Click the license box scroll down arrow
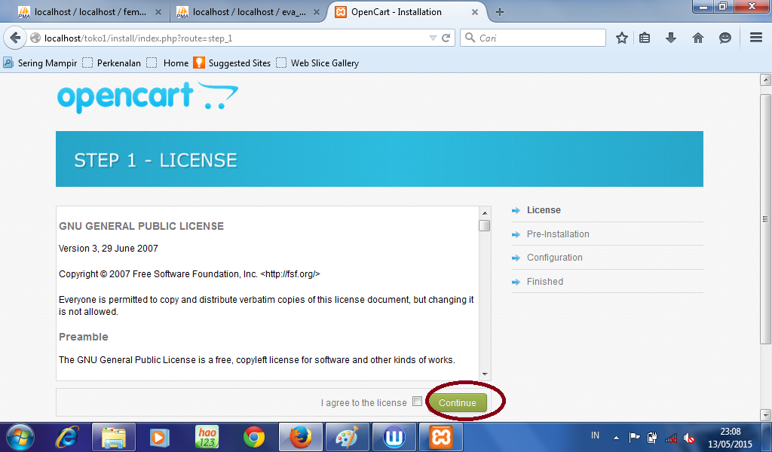The height and width of the screenshot is (452, 772). click(x=485, y=374)
